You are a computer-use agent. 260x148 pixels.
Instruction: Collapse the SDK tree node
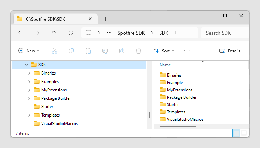click(x=26, y=65)
